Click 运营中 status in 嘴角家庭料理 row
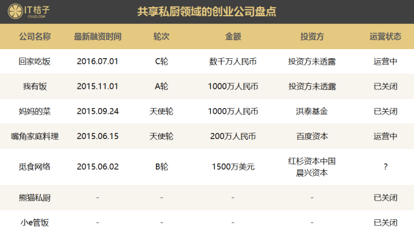This screenshot has width=414, height=236. [x=386, y=136]
